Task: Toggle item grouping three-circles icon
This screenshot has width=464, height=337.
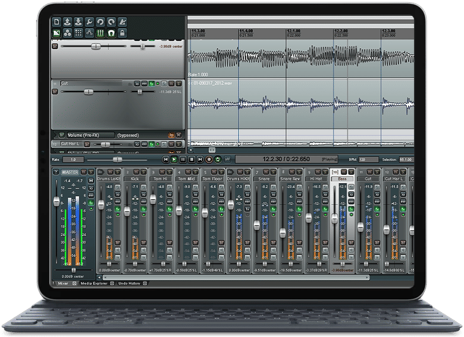Action: point(67,33)
